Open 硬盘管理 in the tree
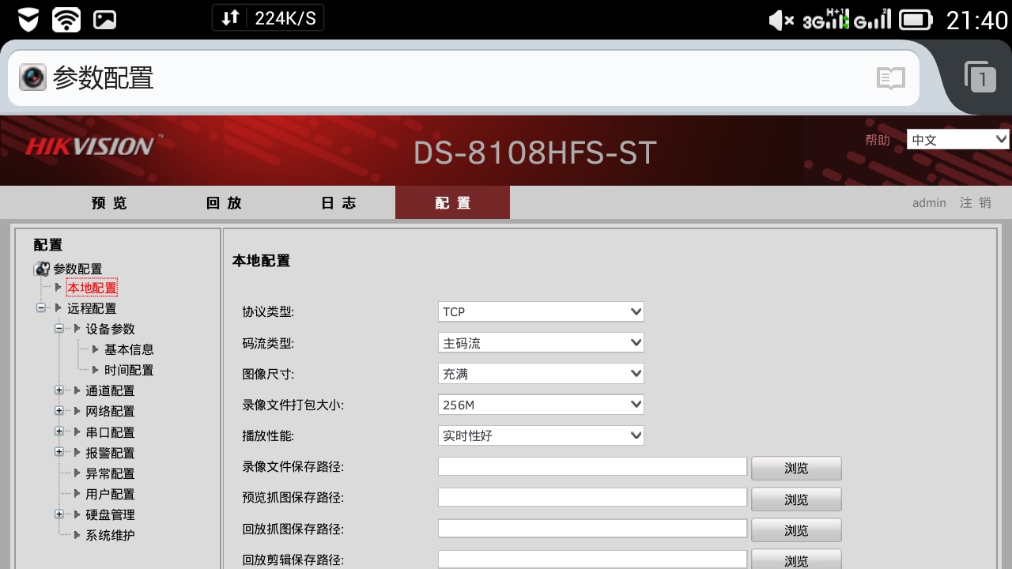Screen dimensions: 1012x569 click(110, 514)
